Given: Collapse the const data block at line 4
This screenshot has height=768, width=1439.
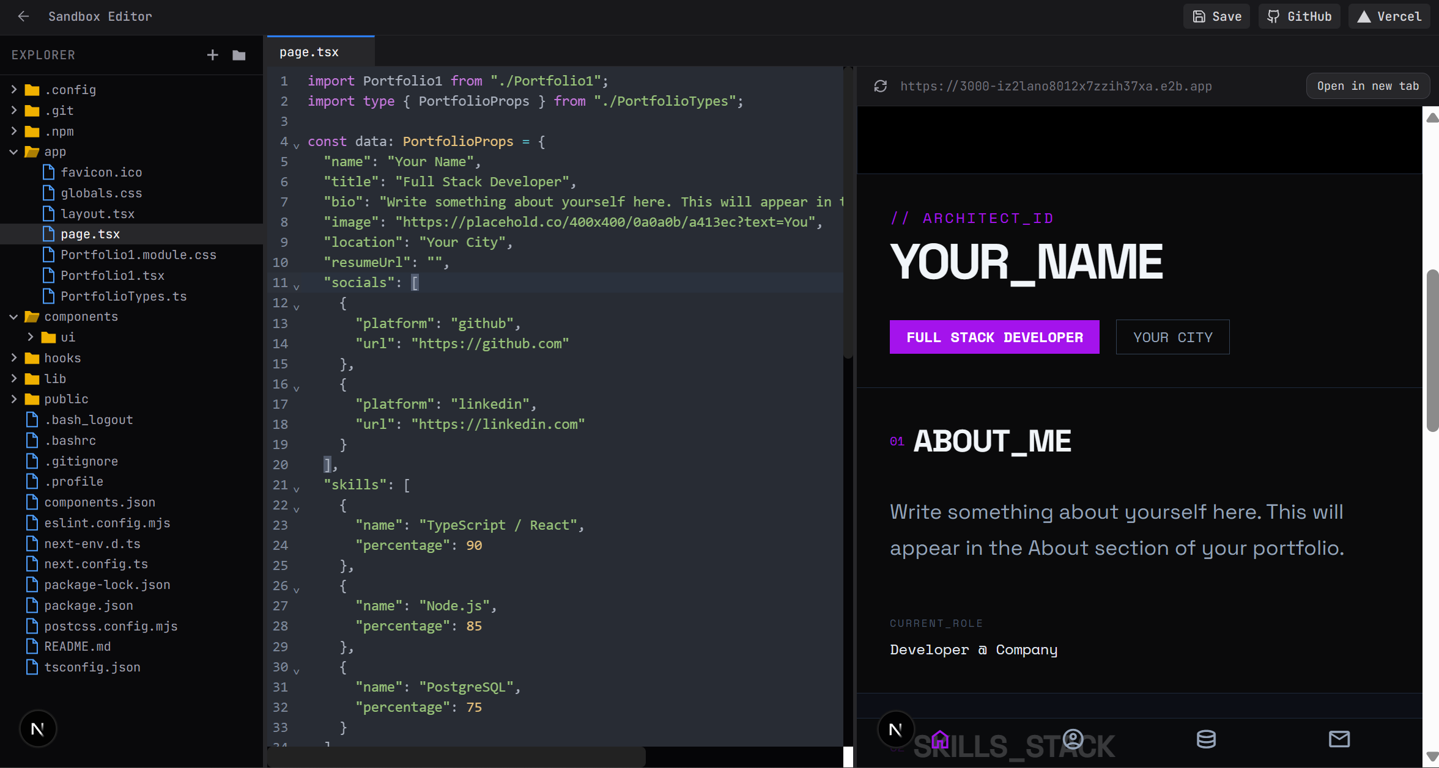Looking at the screenshot, I should click(x=297, y=145).
